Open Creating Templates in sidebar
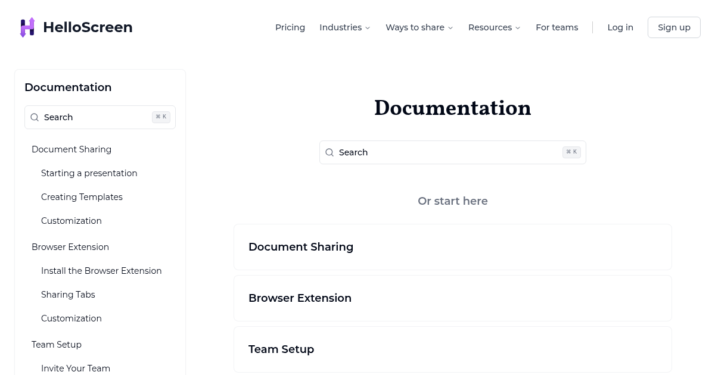Screen dimensions: 715x375 82,197
